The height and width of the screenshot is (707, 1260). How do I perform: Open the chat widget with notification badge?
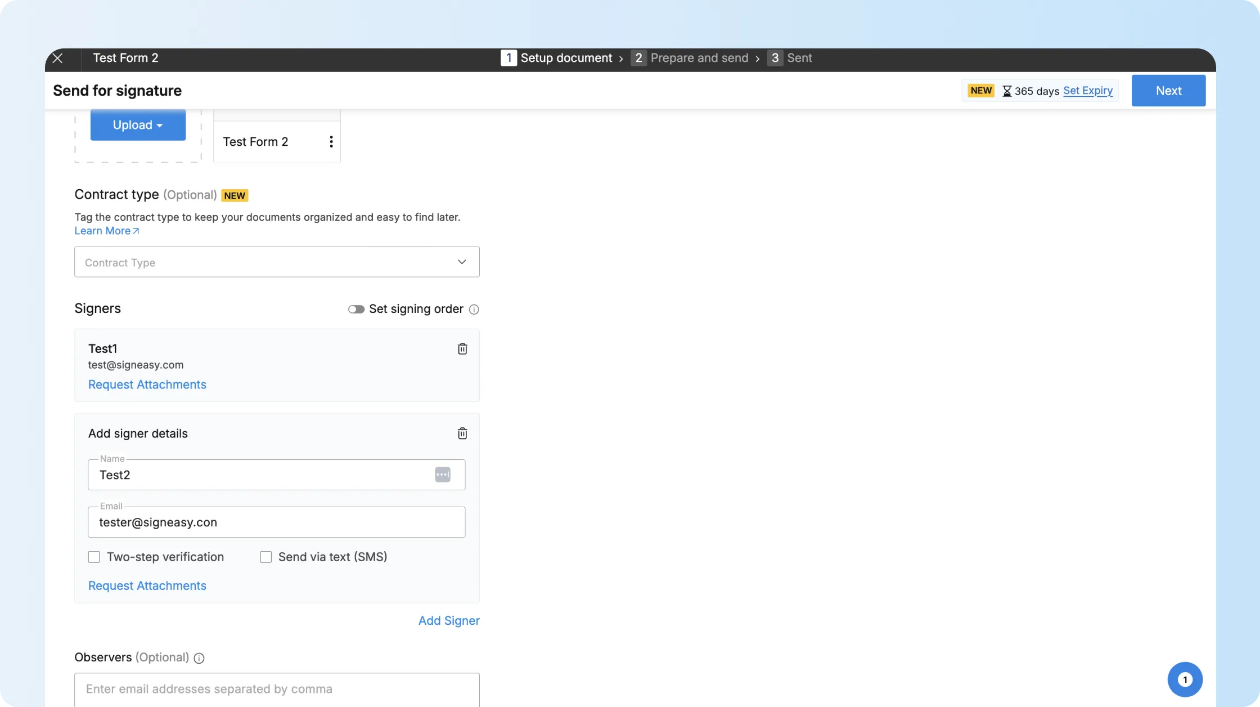(1185, 679)
